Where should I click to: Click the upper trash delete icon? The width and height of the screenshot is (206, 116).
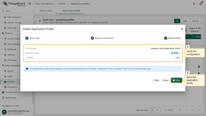(199, 67)
